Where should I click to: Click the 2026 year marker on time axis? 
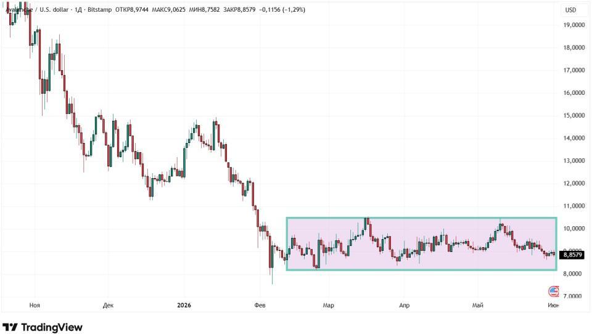click(184, 305)
